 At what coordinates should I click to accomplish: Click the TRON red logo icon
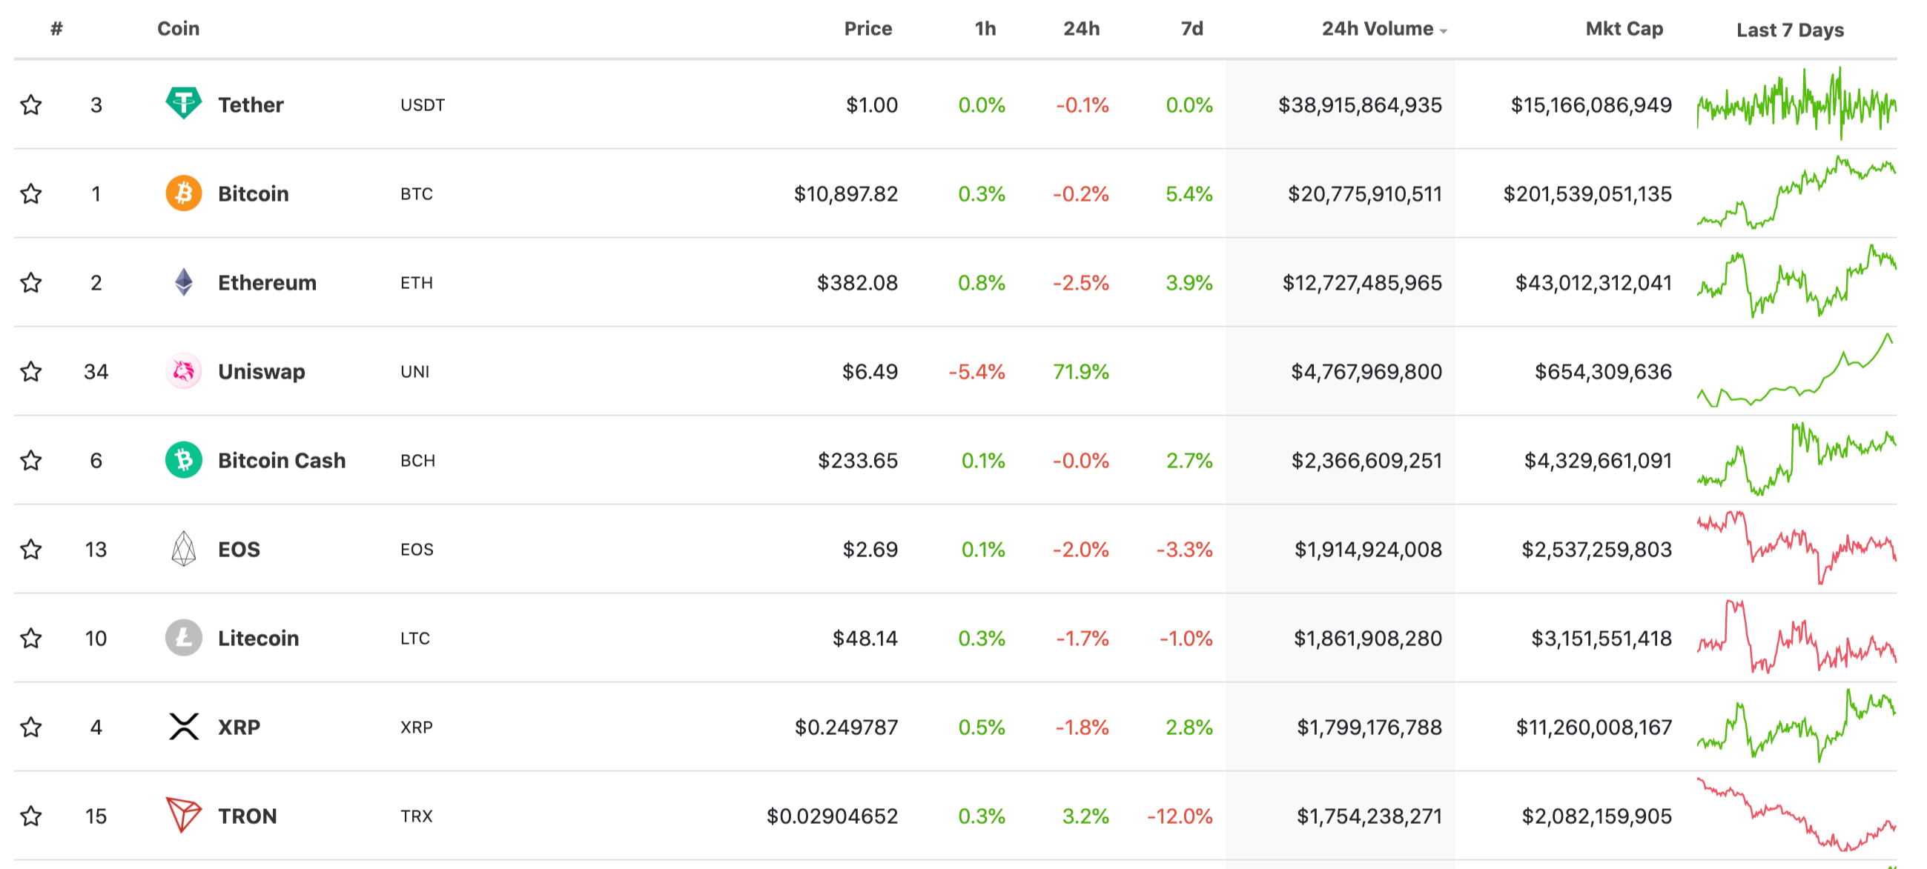183,815
